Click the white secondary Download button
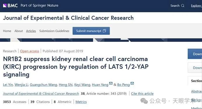202x109 pixels. (x=195, y=68)
